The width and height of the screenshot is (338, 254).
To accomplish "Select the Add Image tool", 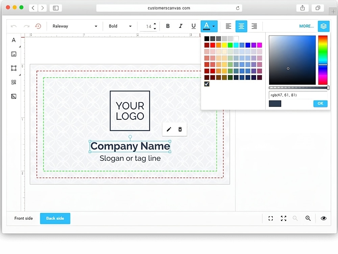I will click(14, 54).
